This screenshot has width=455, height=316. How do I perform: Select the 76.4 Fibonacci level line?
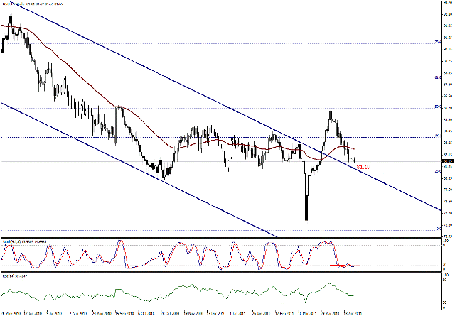213,43
